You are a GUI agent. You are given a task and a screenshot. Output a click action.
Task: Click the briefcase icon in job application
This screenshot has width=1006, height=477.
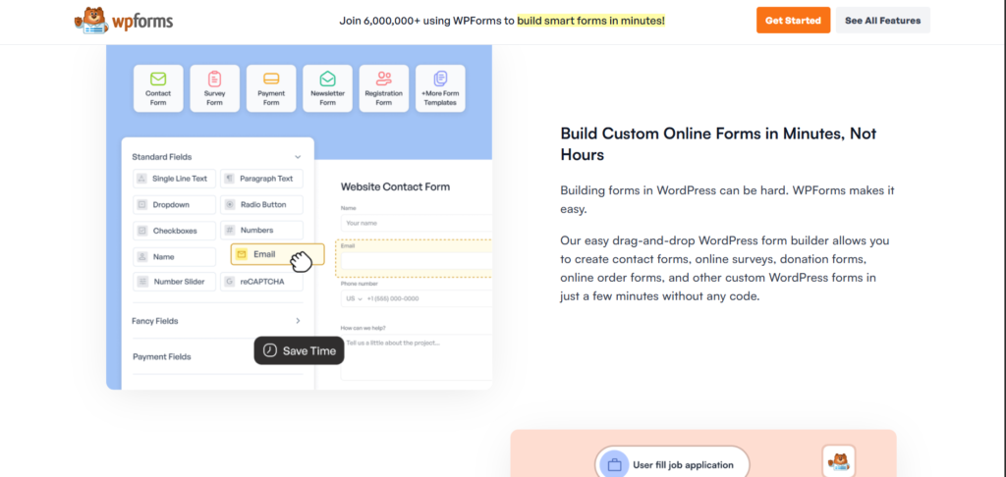coord(615,465)
